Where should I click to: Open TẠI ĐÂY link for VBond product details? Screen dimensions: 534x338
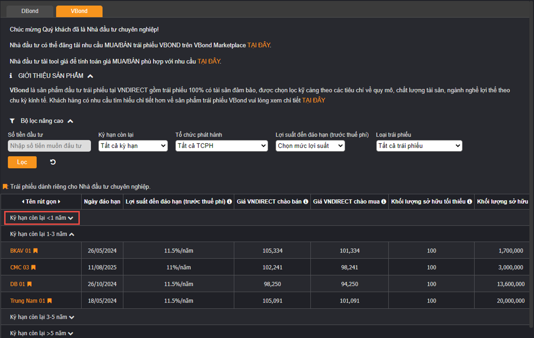[x=313, y=100]
